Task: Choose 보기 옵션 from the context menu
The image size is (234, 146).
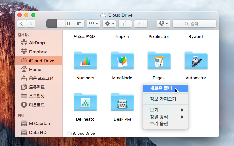Action: (x=165, y=124)
